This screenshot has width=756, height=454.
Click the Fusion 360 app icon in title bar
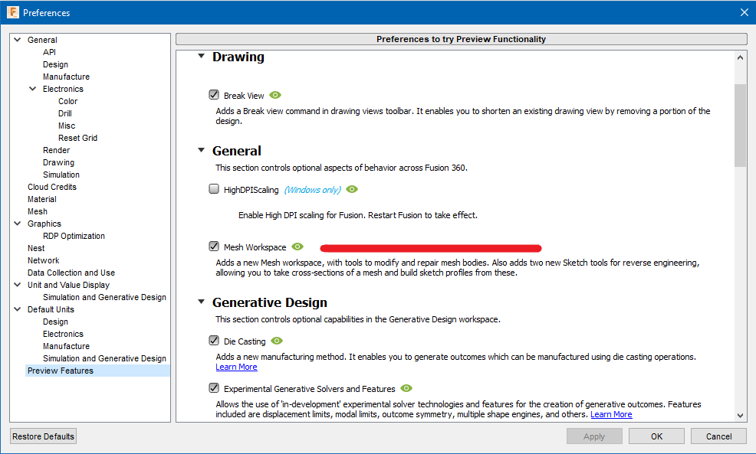pos(12,12)
